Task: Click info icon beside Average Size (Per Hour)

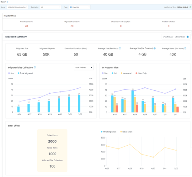Action: [x=120, y=49]
